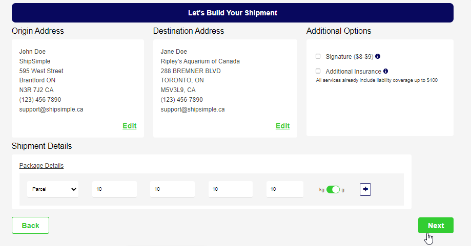Edit the Destination Address
Screen dimensions: 471x246
[283, 126]
